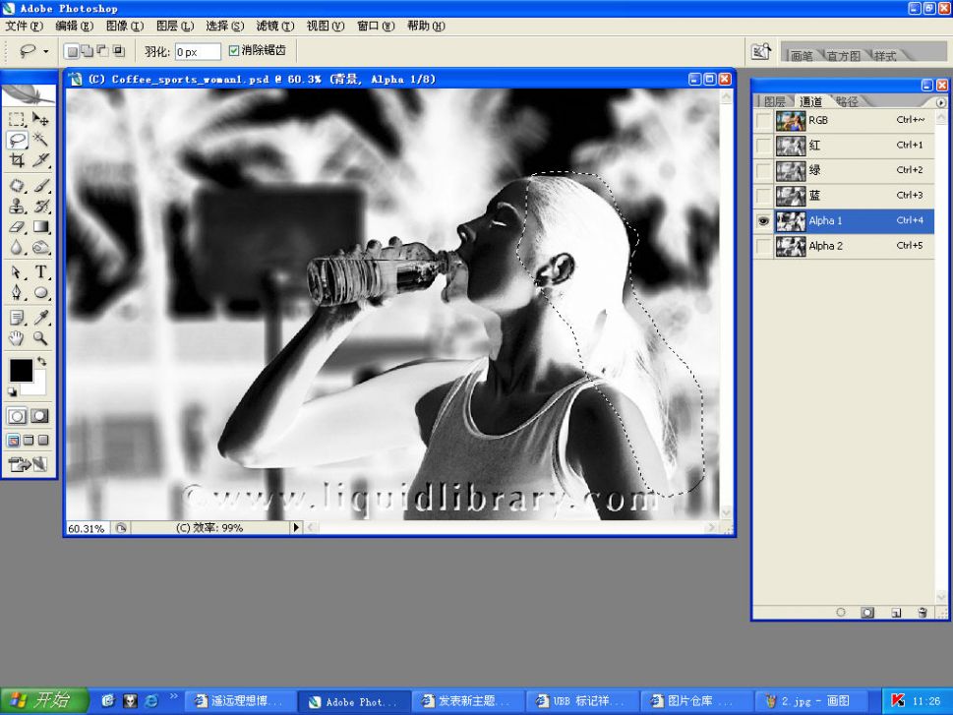The height and width of the screenshot is (715, 953).
Task: Select the Gradient tool
Action: tap(40, 227)
